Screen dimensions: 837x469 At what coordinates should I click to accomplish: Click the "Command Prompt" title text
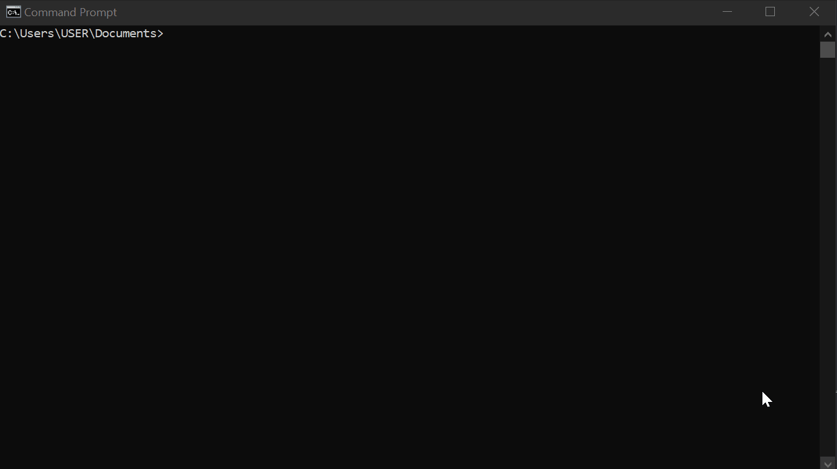(70, 12)
